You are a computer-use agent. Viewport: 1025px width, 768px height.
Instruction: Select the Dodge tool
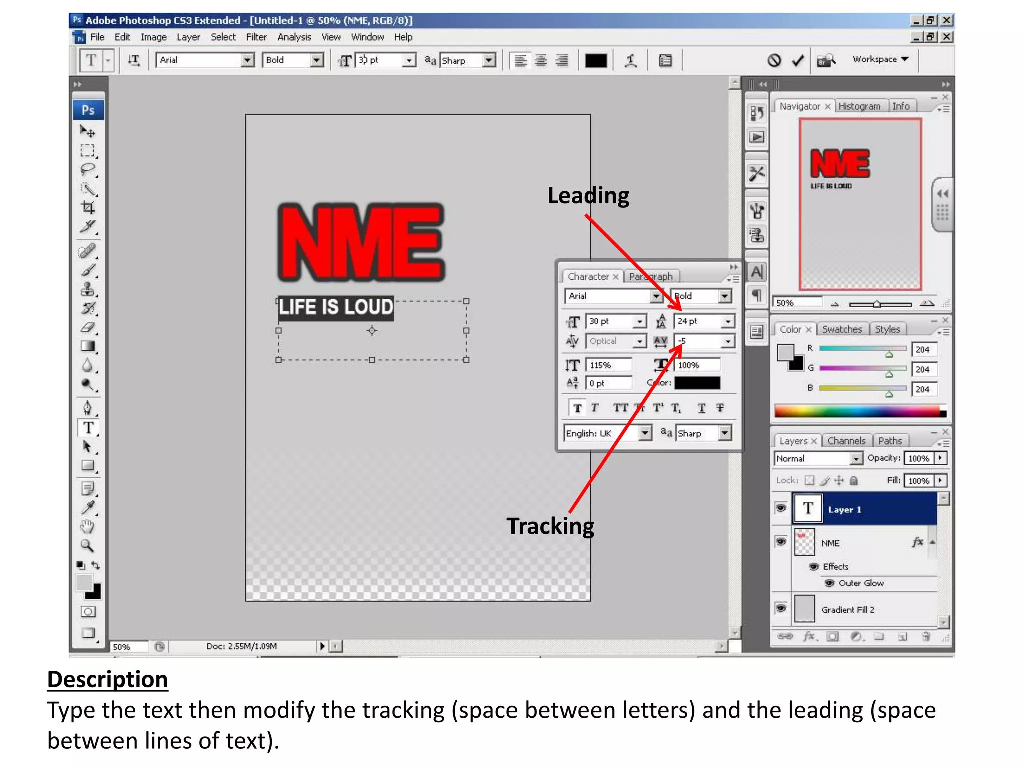click(88, 384)
